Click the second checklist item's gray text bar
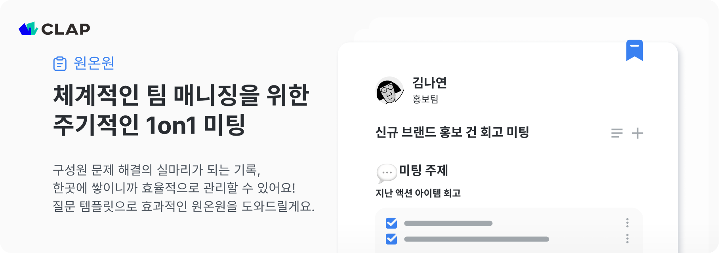Viewport: 719px width, 253px height. pos(477,239)
